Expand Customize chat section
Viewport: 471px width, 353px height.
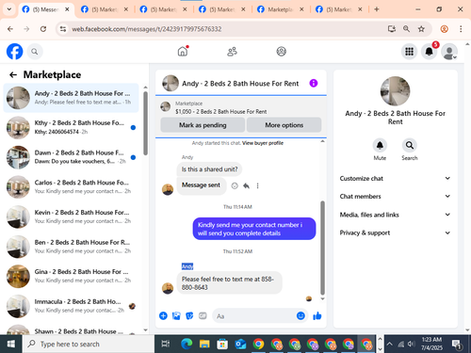(395, 178)
